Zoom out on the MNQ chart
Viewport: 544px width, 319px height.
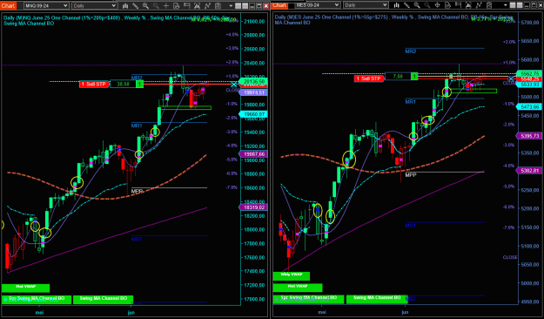[156, 6]
